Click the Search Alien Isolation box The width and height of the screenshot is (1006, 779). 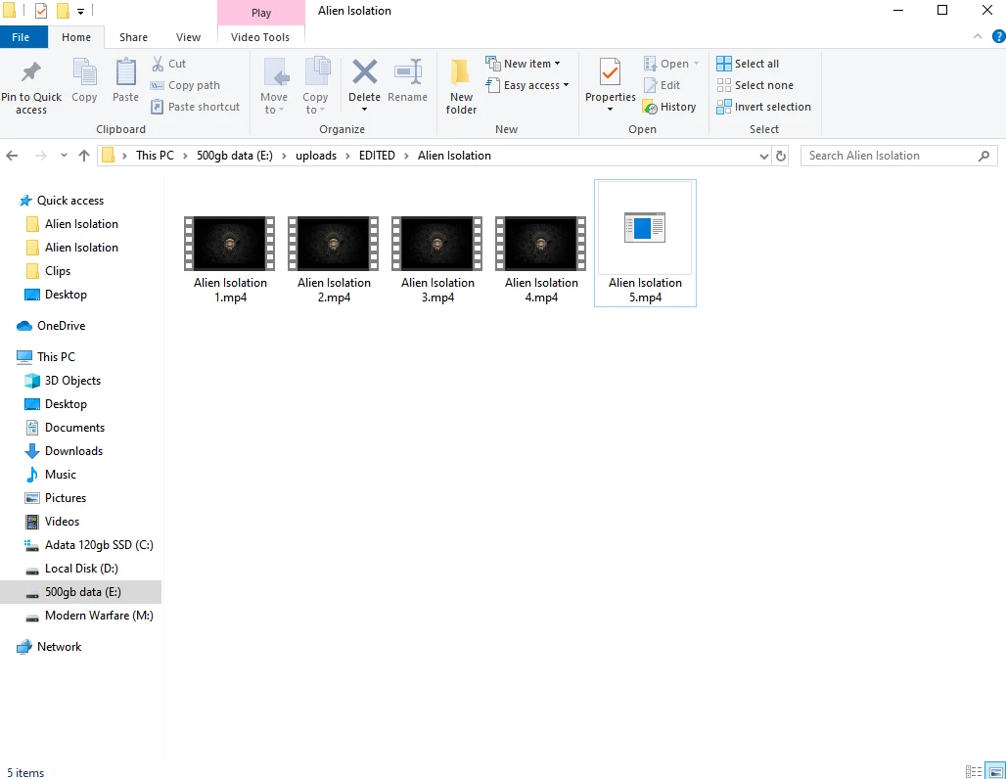click(x=898, y=156)
